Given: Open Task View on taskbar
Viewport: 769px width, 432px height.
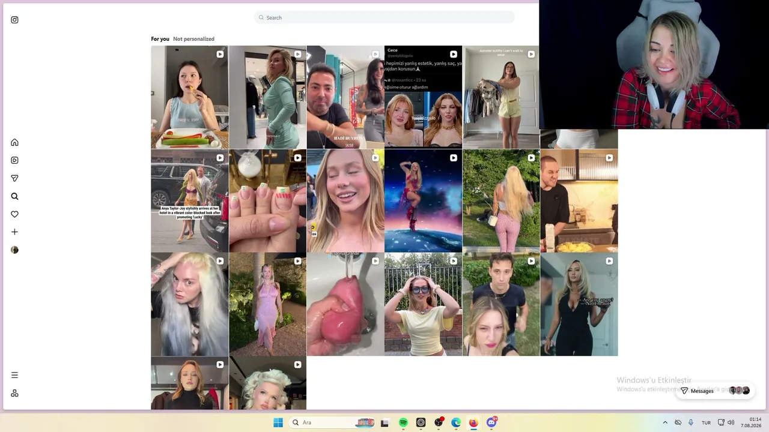Looking at the screenshot, I should coord(384,422).
